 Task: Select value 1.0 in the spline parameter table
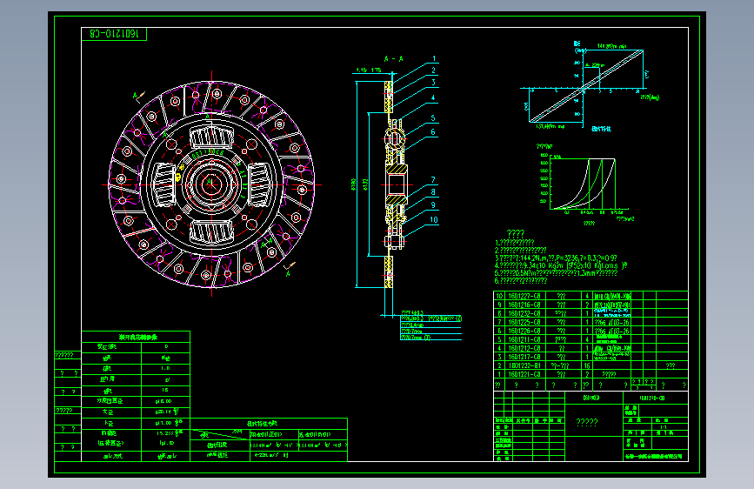pyautogui.click(x=166, y=368)
